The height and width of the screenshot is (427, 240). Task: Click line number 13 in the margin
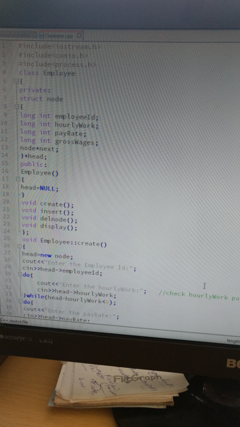tap(5, 147)
